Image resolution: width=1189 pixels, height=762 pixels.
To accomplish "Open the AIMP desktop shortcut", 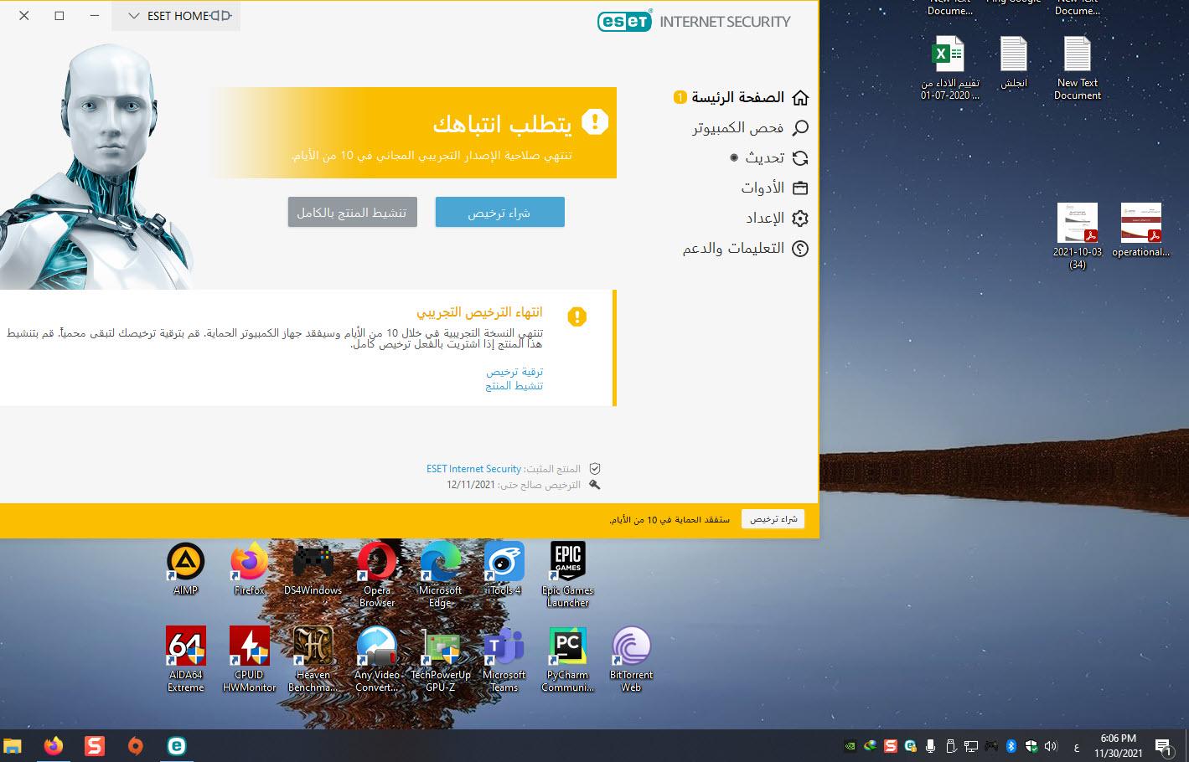I will (185, 569).
